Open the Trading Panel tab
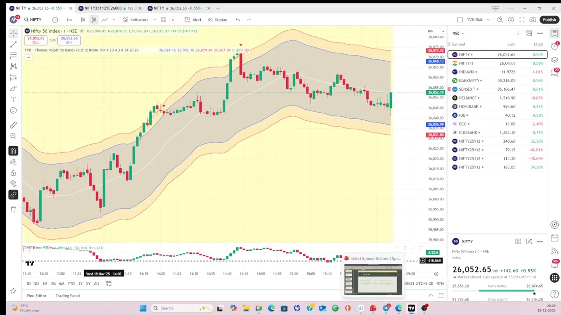Viewport: 561px width, 315px height. click(x=67, y=296)
